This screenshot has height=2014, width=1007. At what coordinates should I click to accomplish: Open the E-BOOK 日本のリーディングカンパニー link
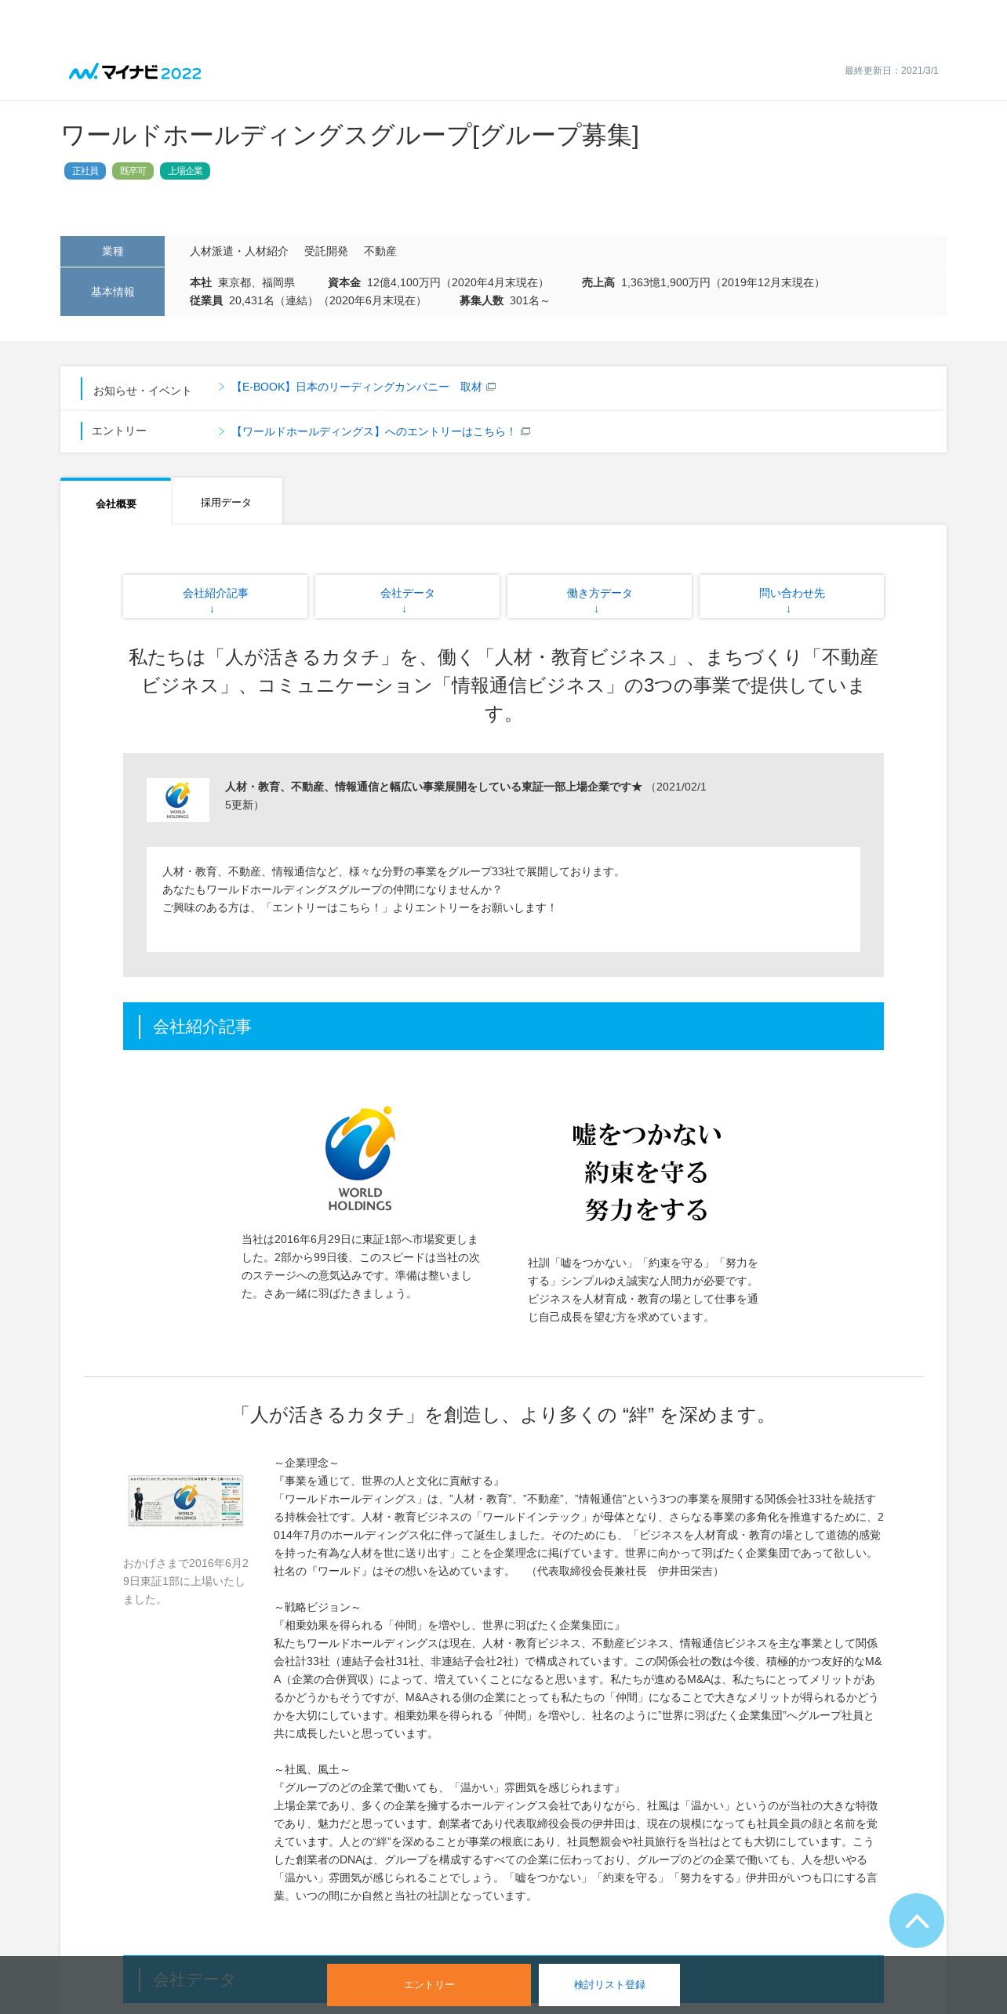pos(357,387)
